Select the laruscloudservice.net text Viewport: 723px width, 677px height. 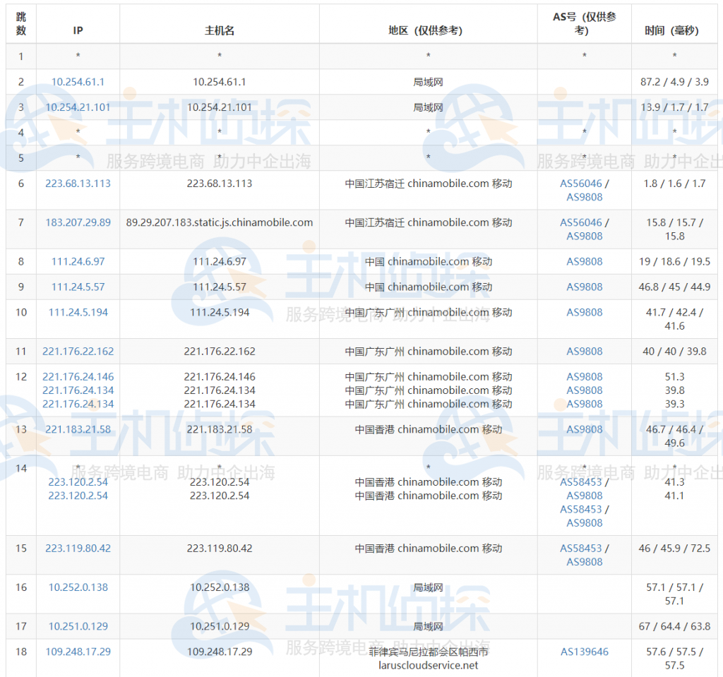point(428,666)
